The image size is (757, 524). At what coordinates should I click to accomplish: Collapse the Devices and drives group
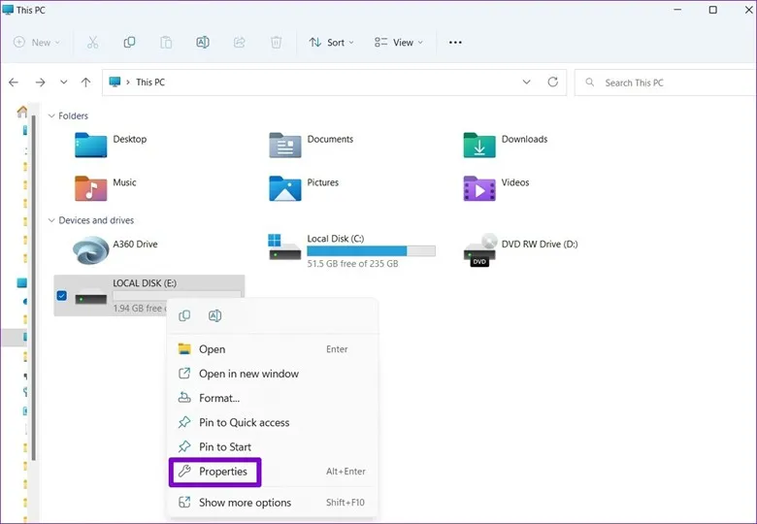[x=51, y=220]
